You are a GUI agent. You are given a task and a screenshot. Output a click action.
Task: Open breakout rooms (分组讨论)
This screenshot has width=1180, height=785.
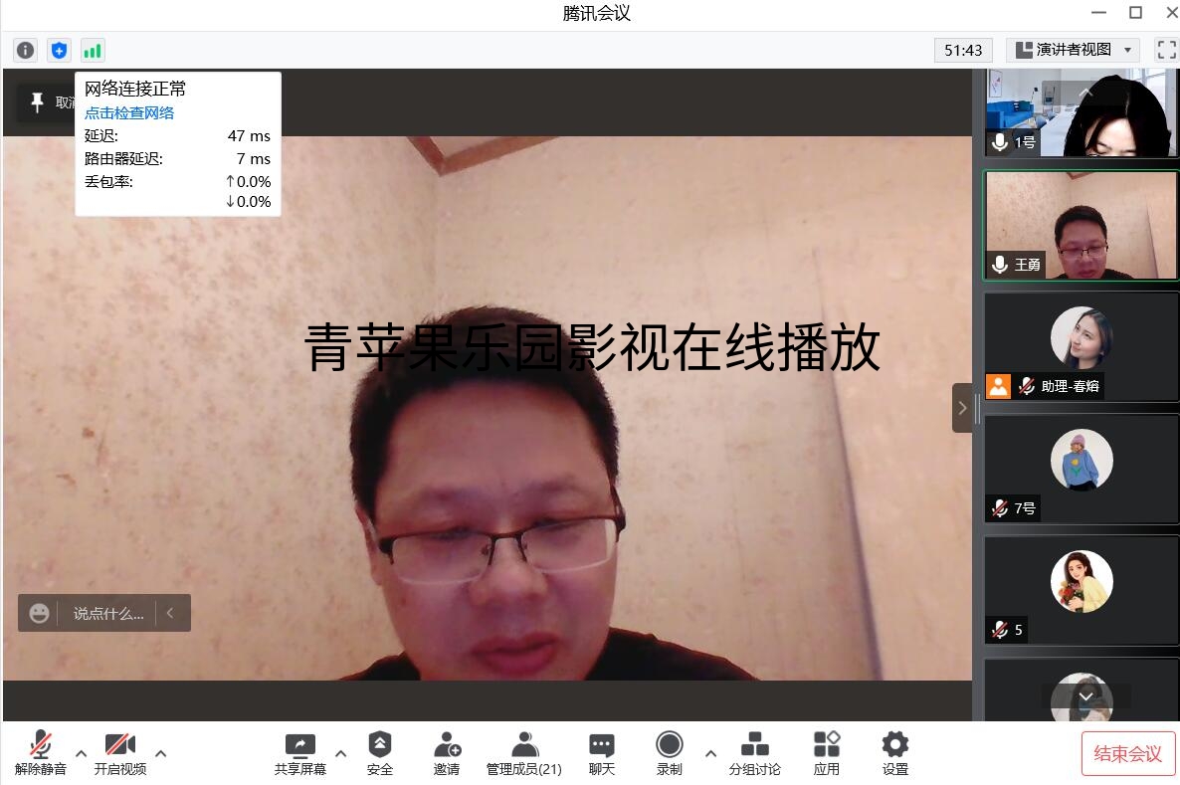[754, 754]
